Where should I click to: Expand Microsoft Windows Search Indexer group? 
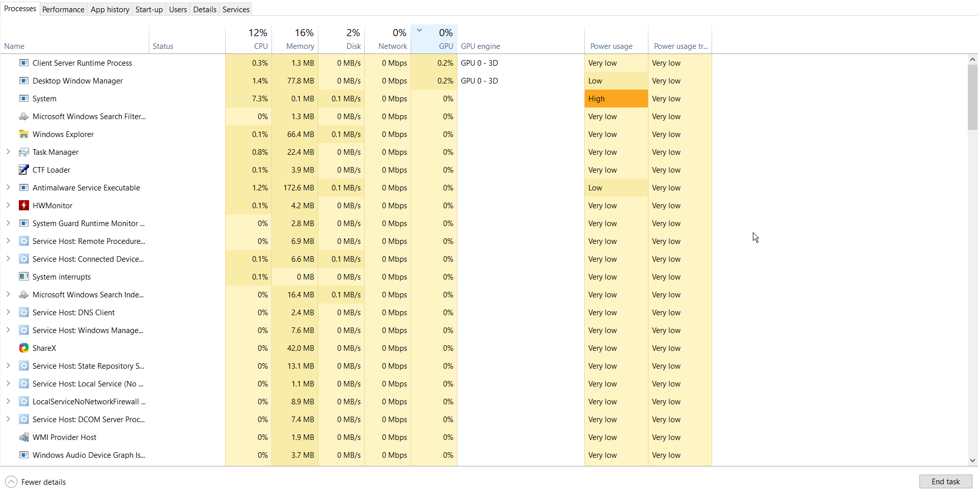[8, 294]
